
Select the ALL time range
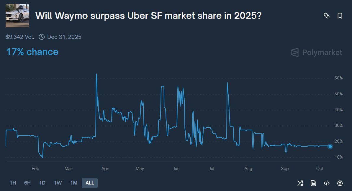click(90, 183)
